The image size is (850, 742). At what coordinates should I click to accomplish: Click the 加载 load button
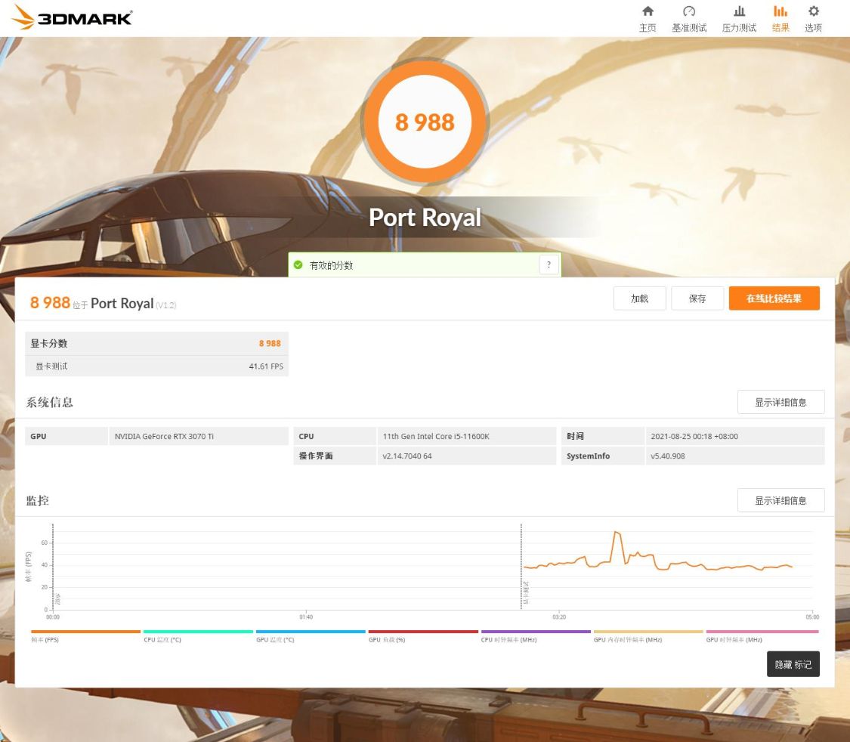pyautogui.click(x=640, y=298)
